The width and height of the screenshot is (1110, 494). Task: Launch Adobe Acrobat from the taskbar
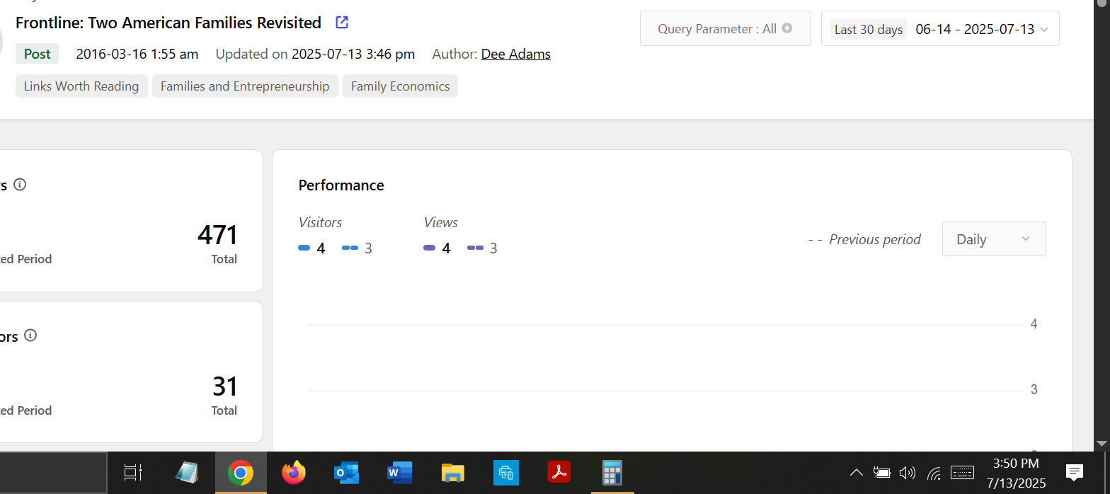(x=559, y=473)
